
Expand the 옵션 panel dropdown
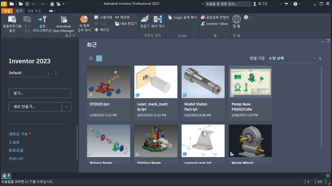[x=70, y=35]
